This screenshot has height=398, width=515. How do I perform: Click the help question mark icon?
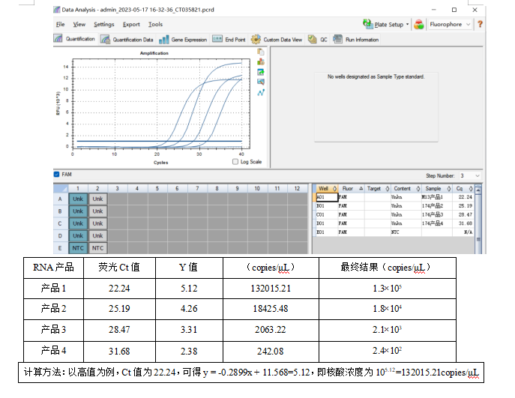480,24
